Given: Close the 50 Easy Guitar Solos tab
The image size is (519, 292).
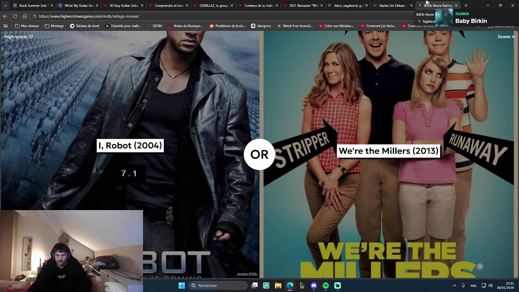Looking at the screenshot, I should [142, 6].
